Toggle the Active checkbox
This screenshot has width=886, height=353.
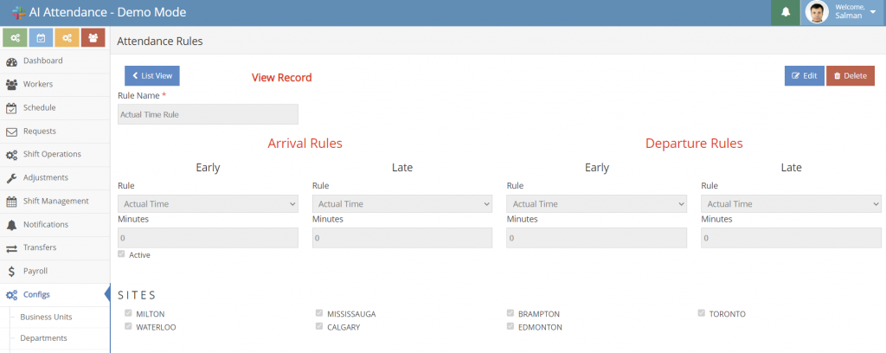coord(121,254)
